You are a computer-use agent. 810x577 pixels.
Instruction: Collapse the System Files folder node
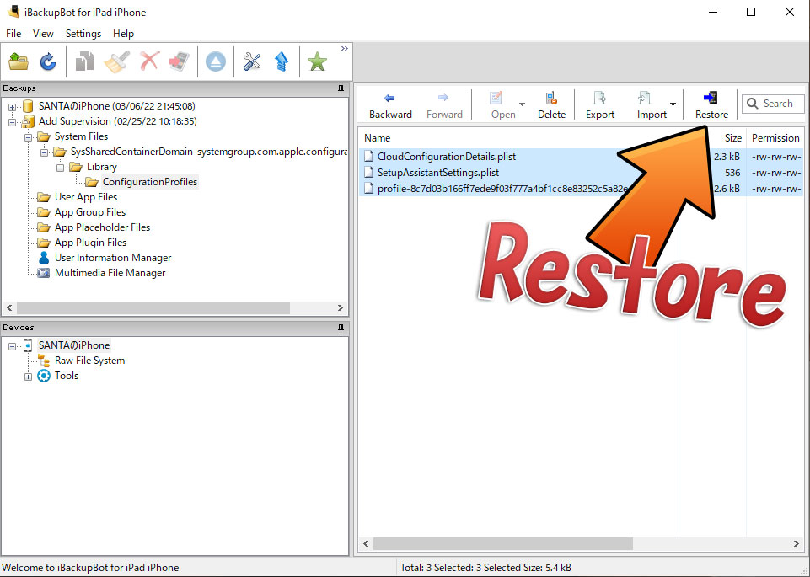28,137
